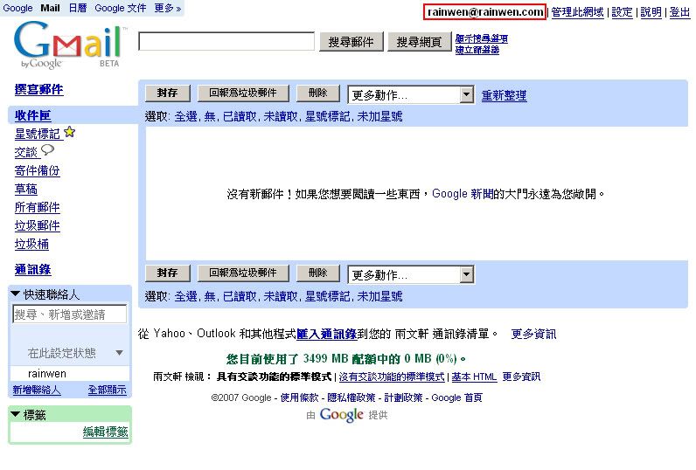This screenshot has height=470, width=696.
Task: Open the top 更多動作 dropdown
Action: pyautogui.click(x=466, y=95)
